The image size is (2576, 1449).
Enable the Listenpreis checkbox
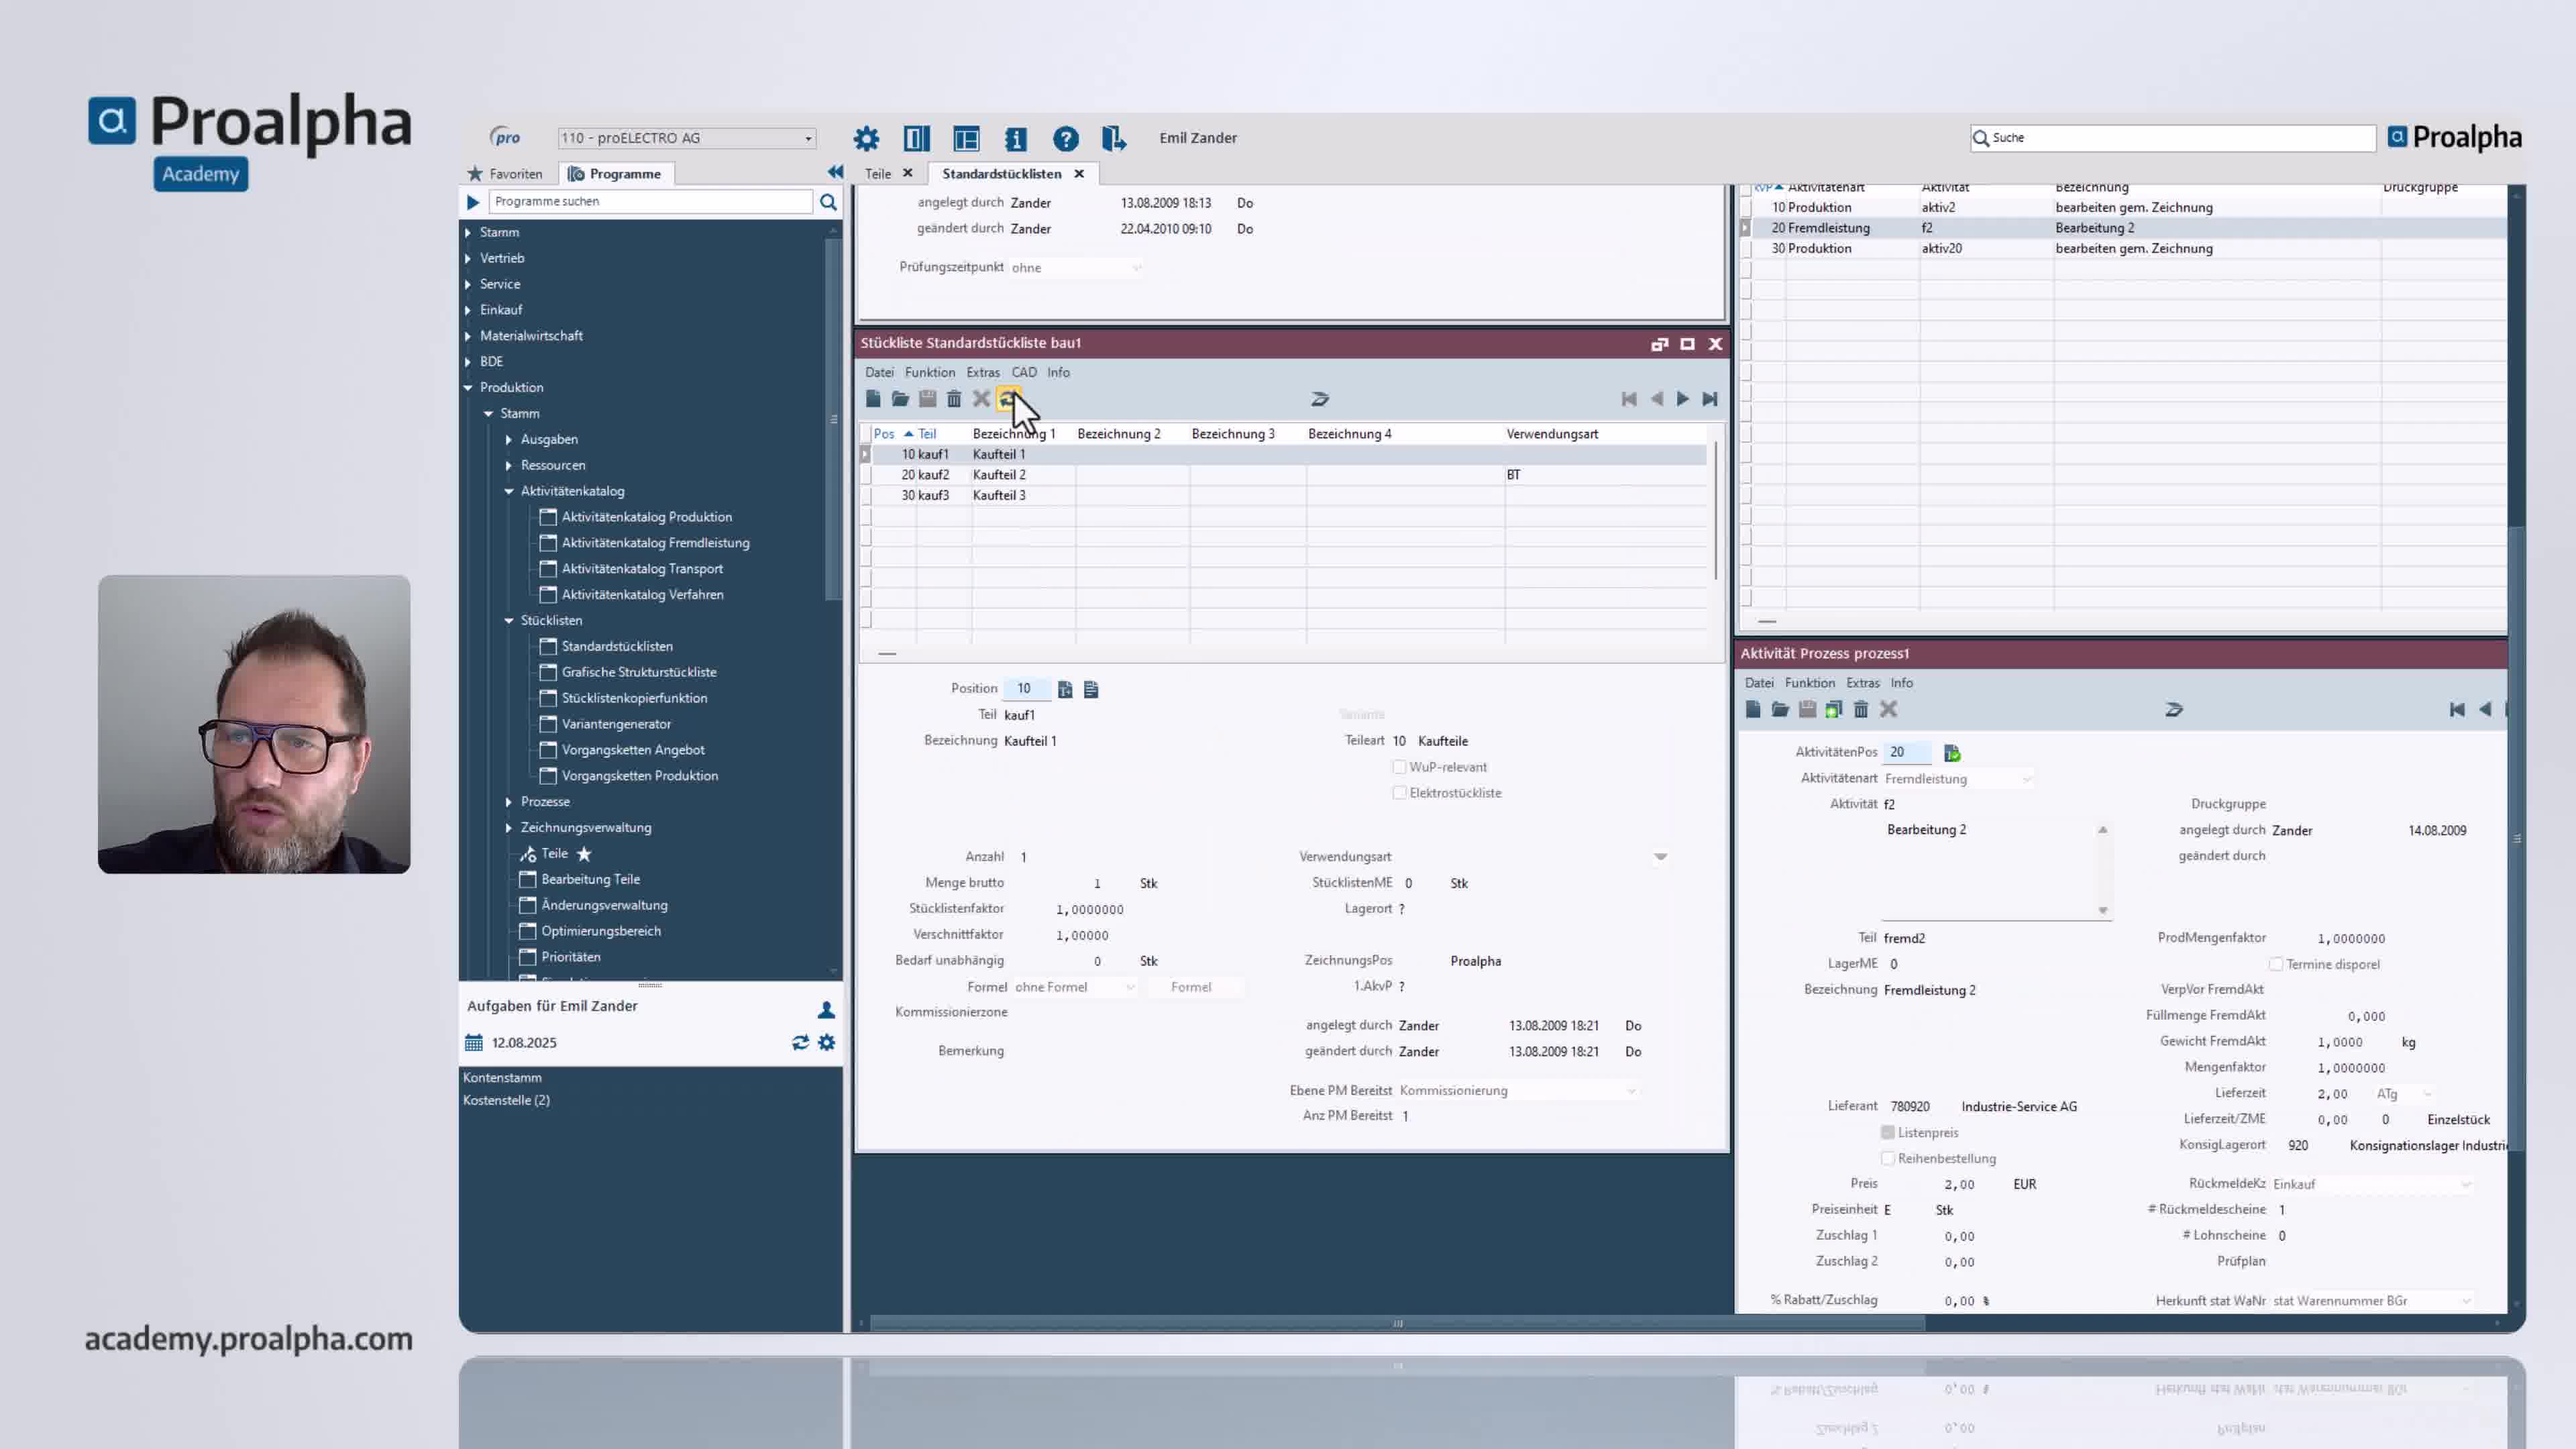coord(1888,1132)
